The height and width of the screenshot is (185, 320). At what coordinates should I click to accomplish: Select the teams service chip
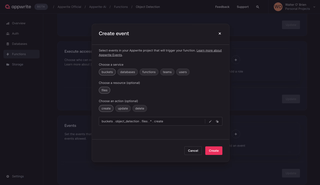tap(167, 72)
